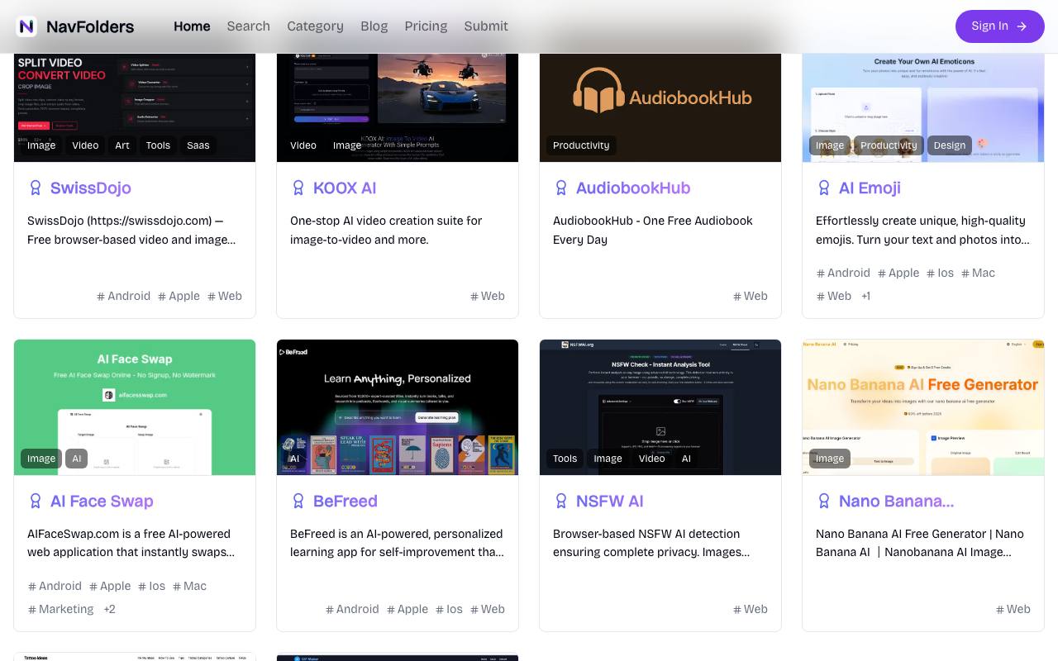Open the AI Emoji listing title

(x=870, y=188)
